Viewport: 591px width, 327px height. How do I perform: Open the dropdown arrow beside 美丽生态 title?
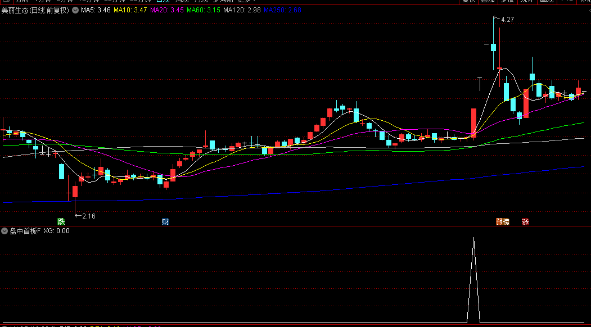pos(75,10)
